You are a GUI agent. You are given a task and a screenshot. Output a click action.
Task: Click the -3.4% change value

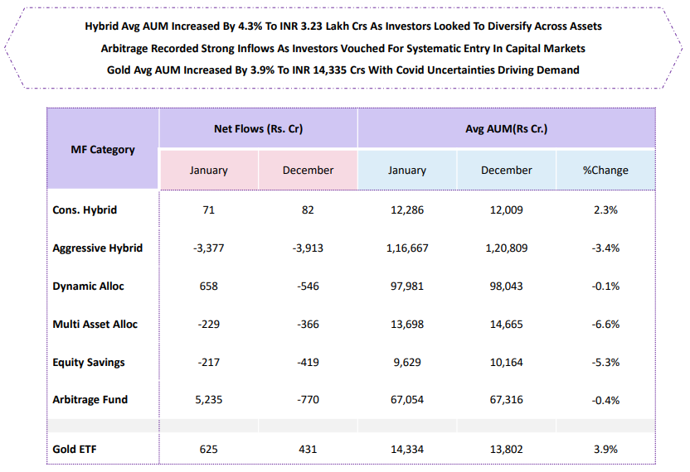tap(605, 248)
